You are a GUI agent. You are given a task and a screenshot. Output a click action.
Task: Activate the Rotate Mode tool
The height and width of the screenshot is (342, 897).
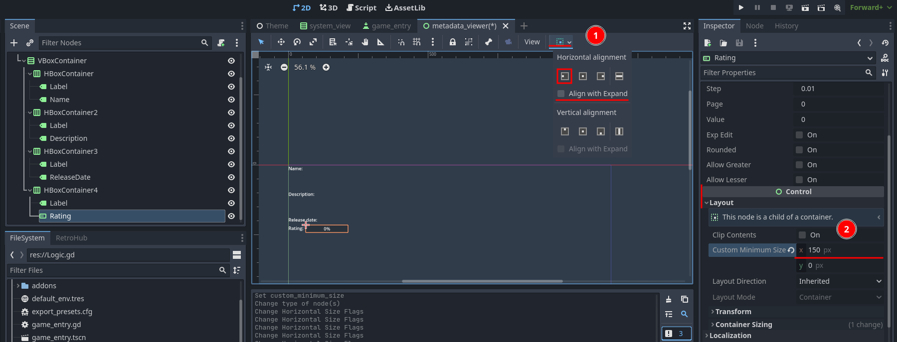point(297,42)
